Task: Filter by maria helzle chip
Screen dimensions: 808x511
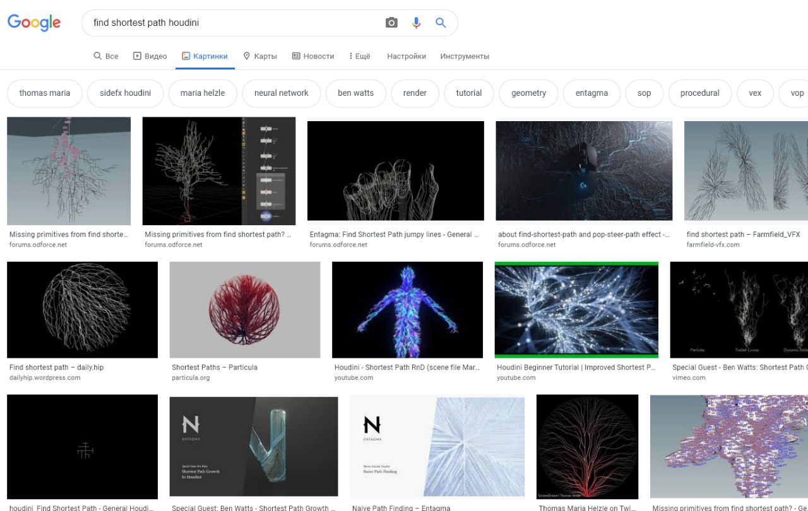Action: [x=203, y=93]
